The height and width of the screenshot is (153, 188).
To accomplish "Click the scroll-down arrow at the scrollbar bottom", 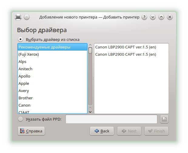I will click(x=90, y=112).
